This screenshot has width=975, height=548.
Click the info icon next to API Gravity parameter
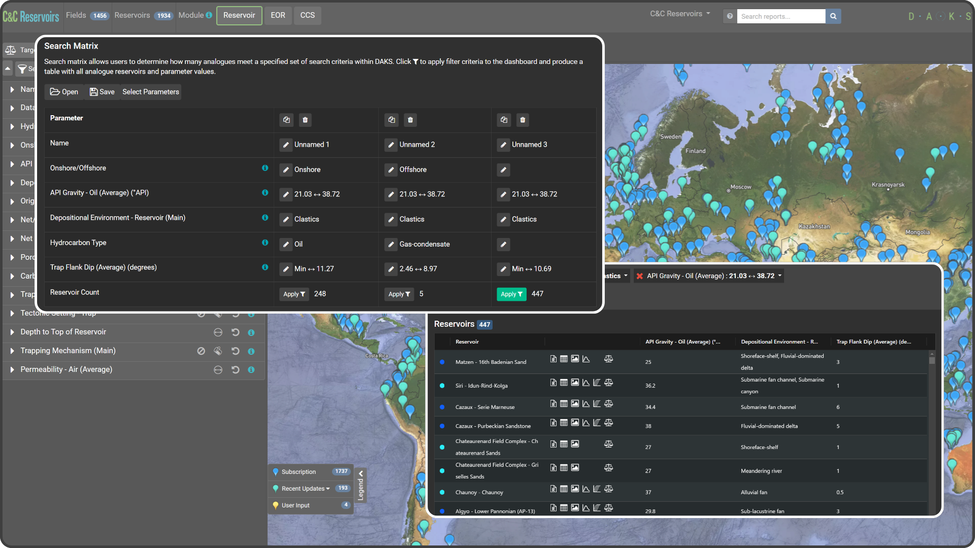[x=266, y=193]
